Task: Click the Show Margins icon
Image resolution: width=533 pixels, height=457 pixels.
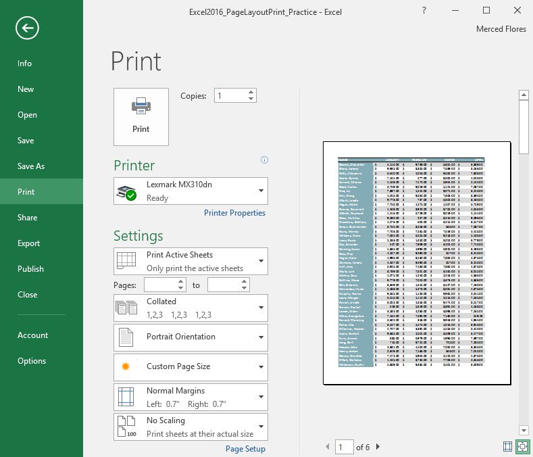Action: point(508,446)
